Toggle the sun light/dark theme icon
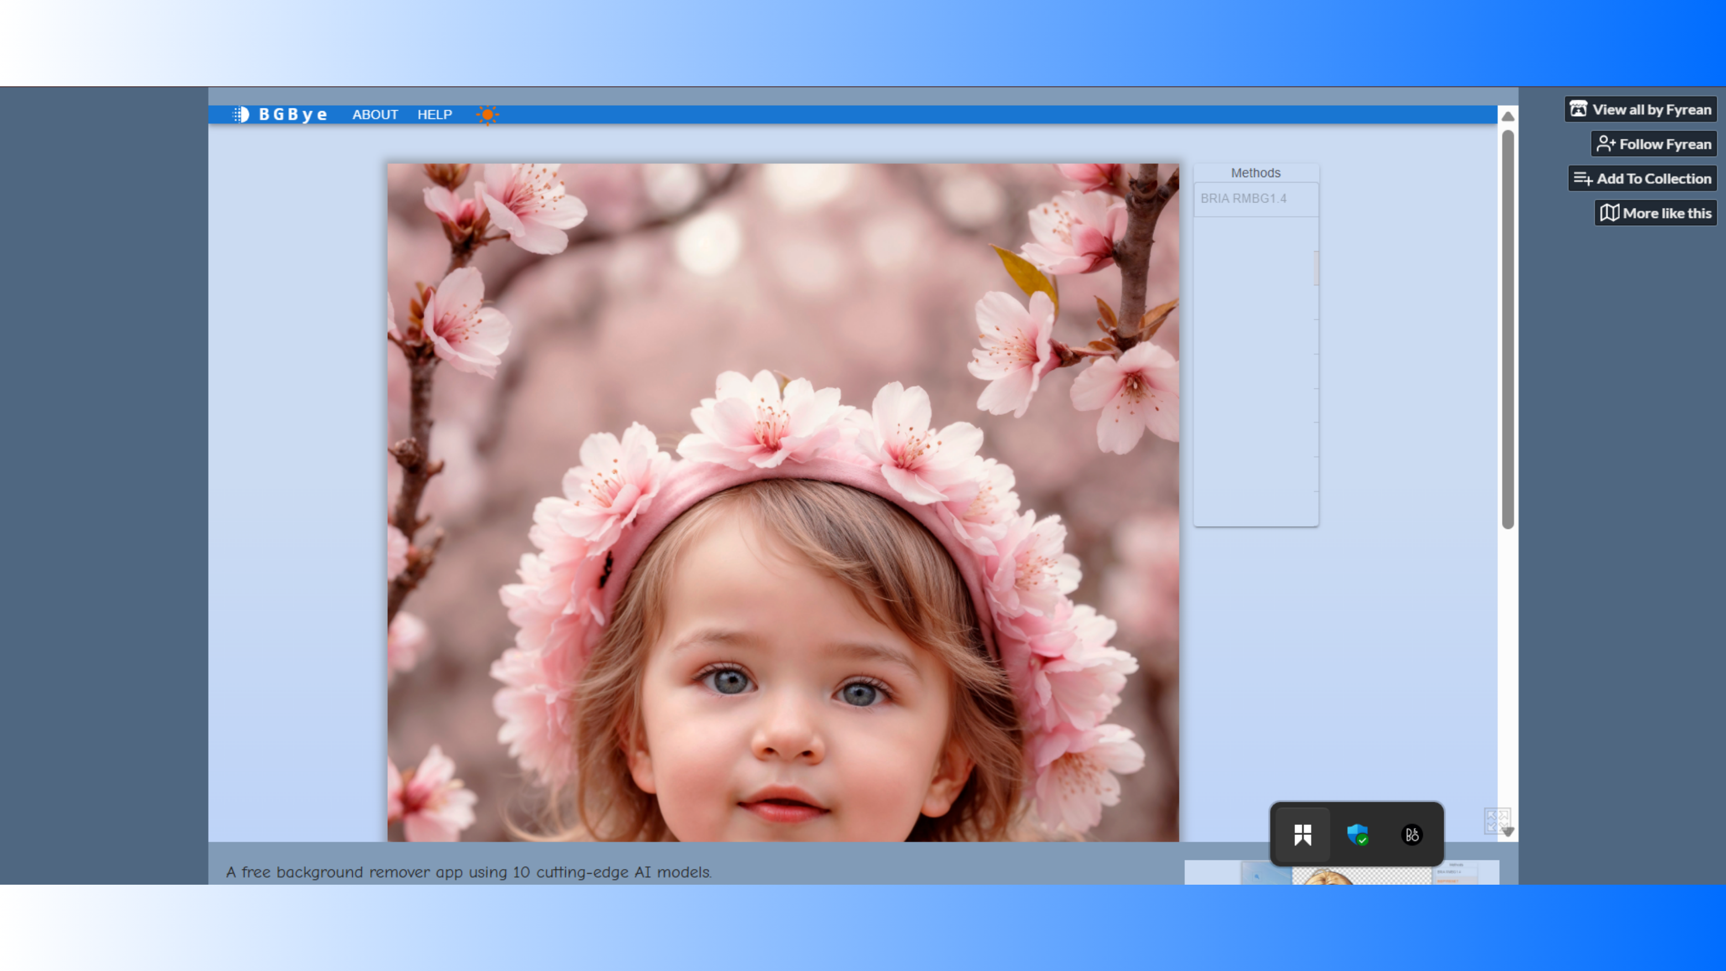 click(x=487, y=115)
